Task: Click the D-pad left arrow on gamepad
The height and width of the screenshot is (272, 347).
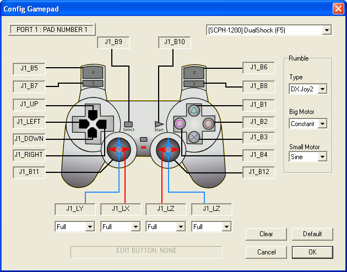Action: tap(84, 124)
